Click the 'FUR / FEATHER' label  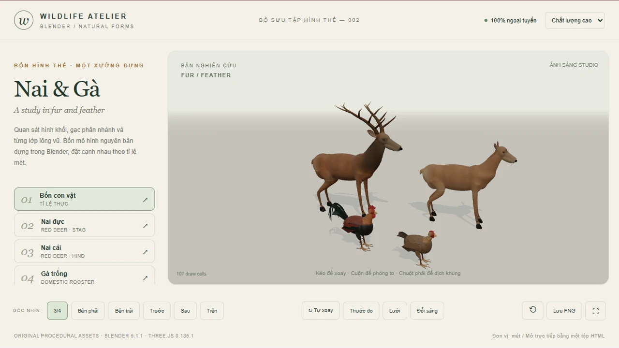206,75
